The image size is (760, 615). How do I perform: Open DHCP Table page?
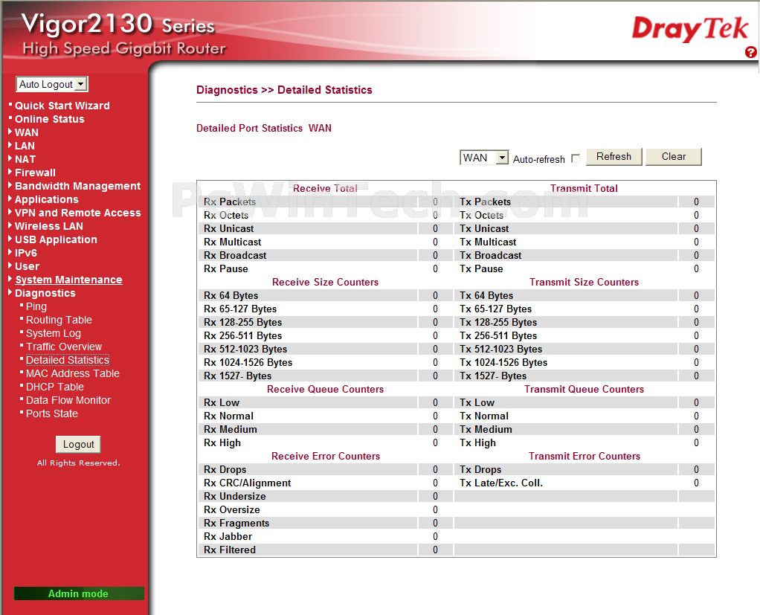click(x=55, y=387)
